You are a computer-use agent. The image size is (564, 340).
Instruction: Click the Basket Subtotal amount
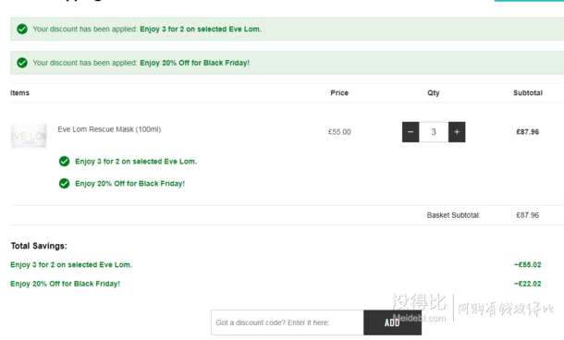pos(528,215)
